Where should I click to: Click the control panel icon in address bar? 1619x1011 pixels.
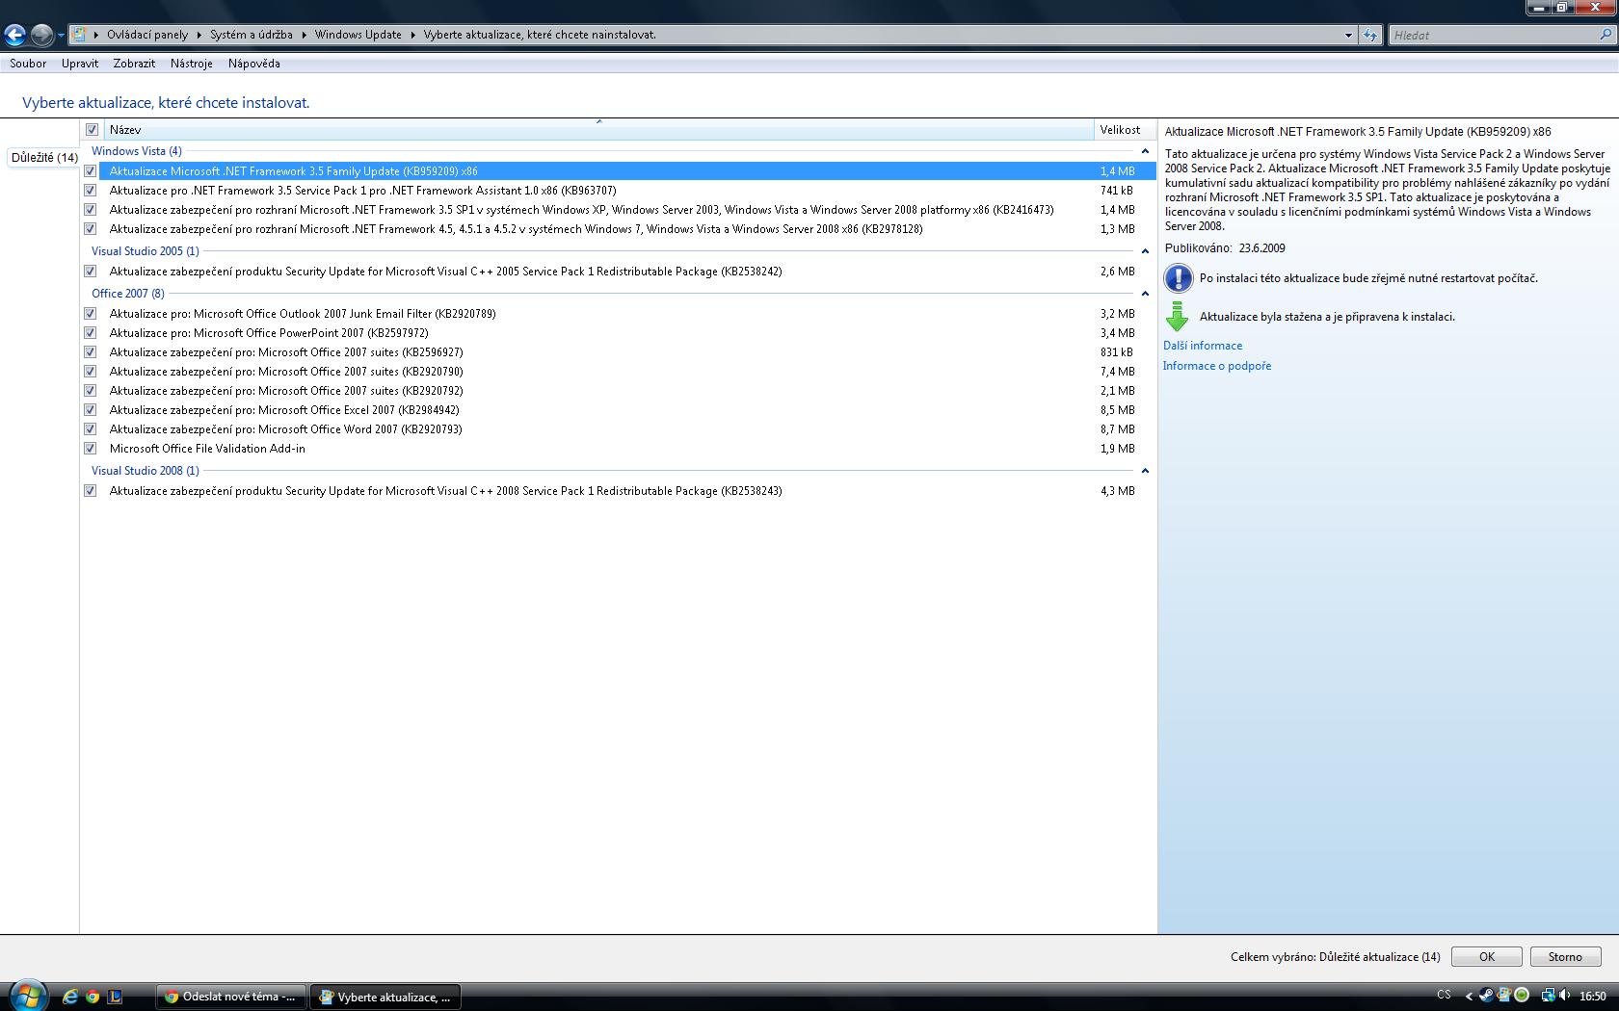80,35
